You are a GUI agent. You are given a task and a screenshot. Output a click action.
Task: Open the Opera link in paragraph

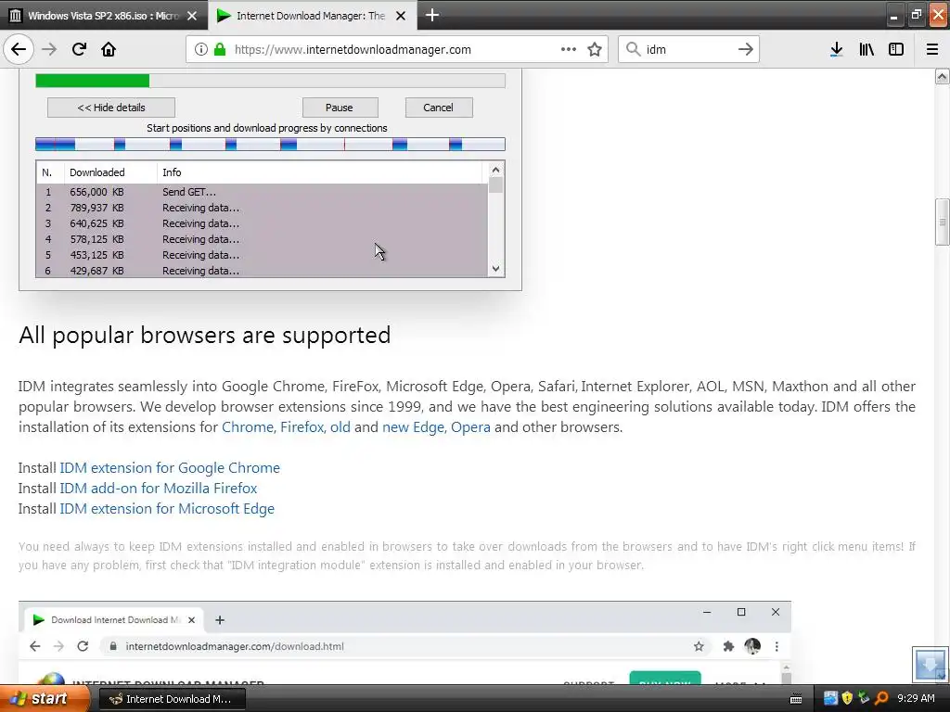tap(470, 426)
